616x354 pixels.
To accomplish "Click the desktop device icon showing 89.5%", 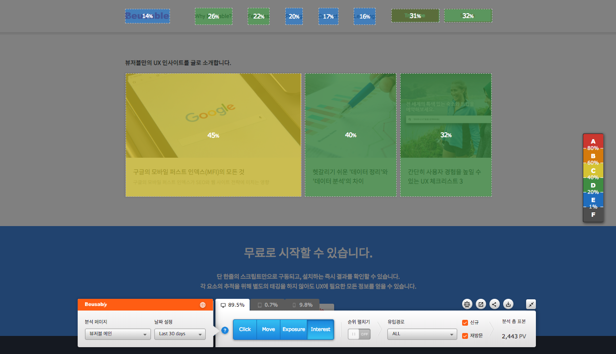I will pyautogui.click(x=233, y=304).
